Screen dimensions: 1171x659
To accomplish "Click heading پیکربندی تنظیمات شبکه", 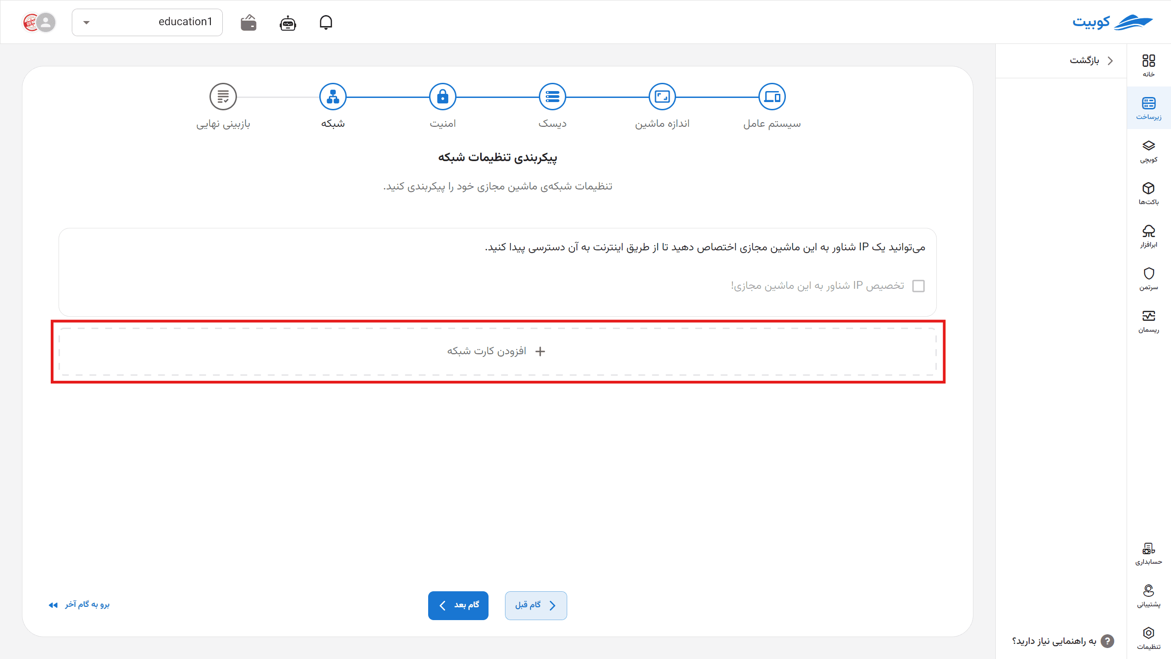I will coord(498,157).
